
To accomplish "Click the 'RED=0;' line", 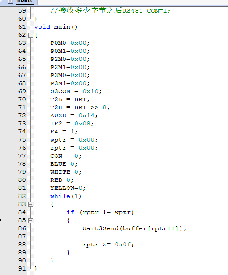I will pos(62,180).
